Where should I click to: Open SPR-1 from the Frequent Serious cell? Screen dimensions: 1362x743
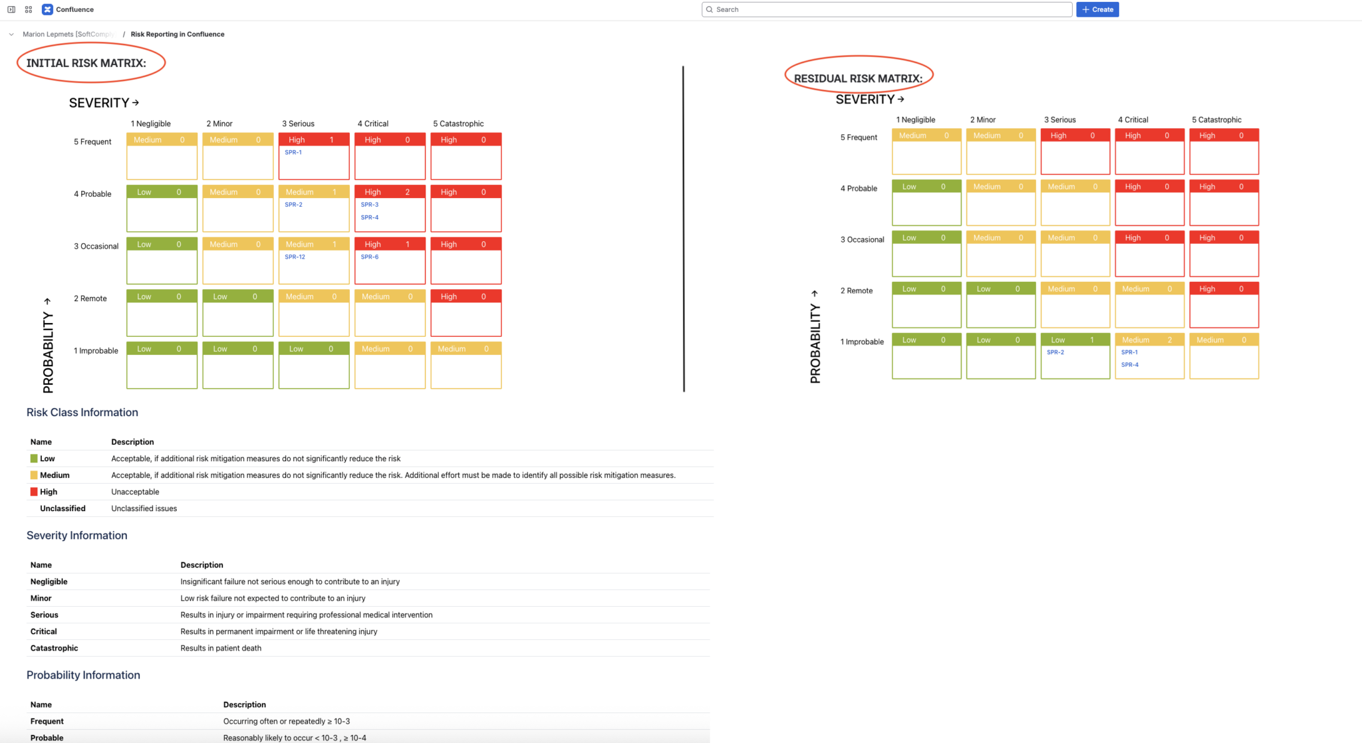pyautogui.click(x=293, y=152)
